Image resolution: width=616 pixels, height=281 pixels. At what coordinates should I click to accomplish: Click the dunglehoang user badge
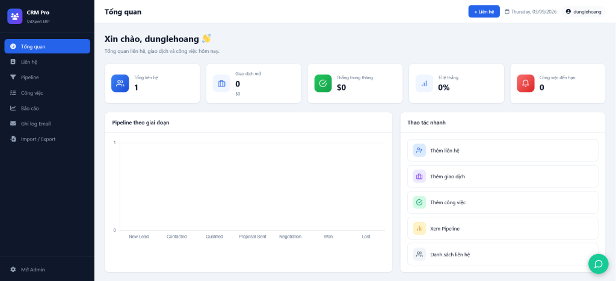point(584,12)
